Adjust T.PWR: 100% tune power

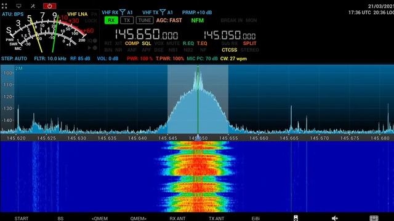tap(170, 59)
